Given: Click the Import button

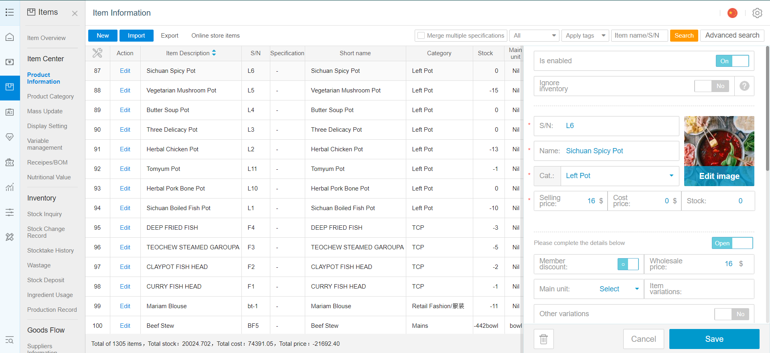Looking at the screenshot, I should coord(136,36).
